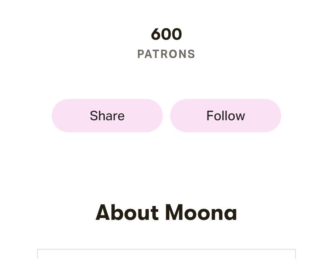Tap the left pink pill button labeled Share
333x259 pixels.
(x=107, y=116)
